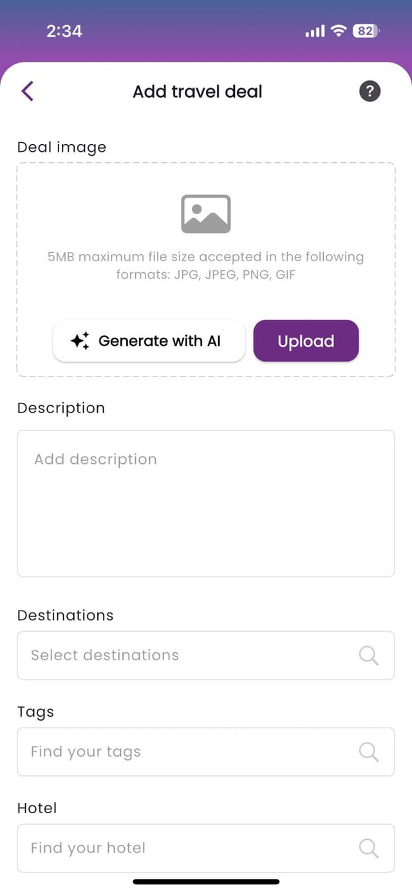The width and height of the screenshot is (412, 893).
Task: Tap the 2:34 clock in status bar
Action: pos(64,30)
